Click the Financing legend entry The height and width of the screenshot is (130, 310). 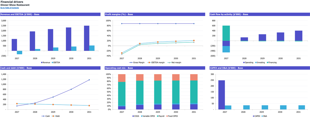pos(271,63)
